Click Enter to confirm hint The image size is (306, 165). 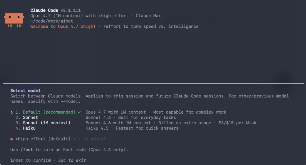coord(31,160)
